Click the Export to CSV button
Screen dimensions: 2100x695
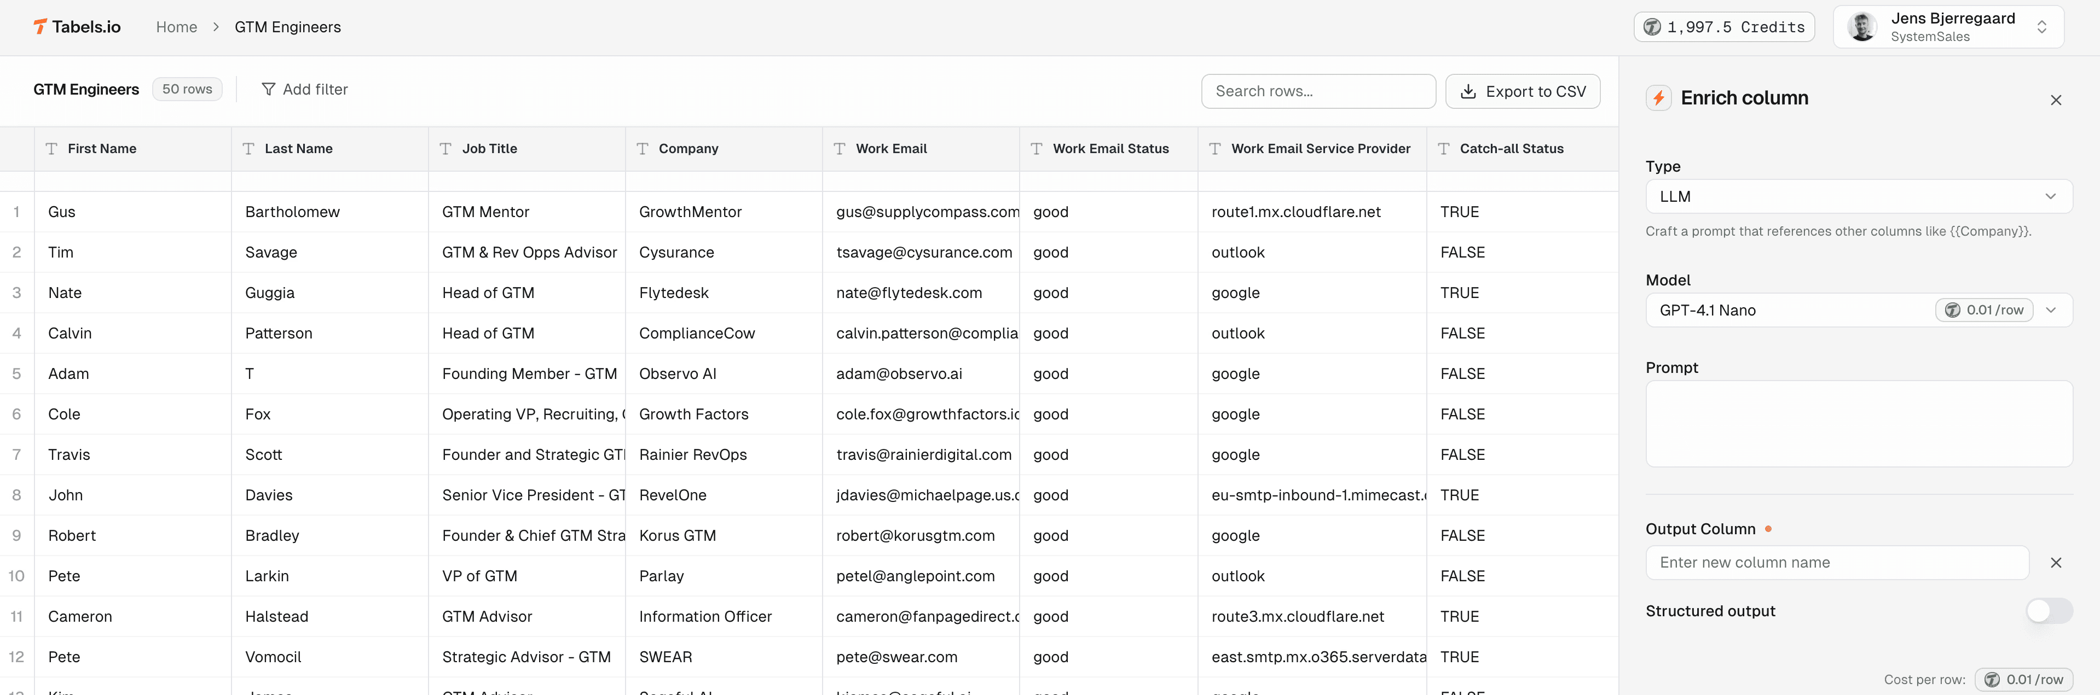click(x=1522, y=91)
